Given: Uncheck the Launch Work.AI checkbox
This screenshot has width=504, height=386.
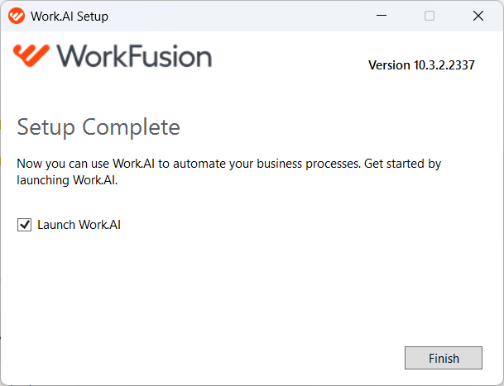Looking at the screenshot, I should [25, 225].
